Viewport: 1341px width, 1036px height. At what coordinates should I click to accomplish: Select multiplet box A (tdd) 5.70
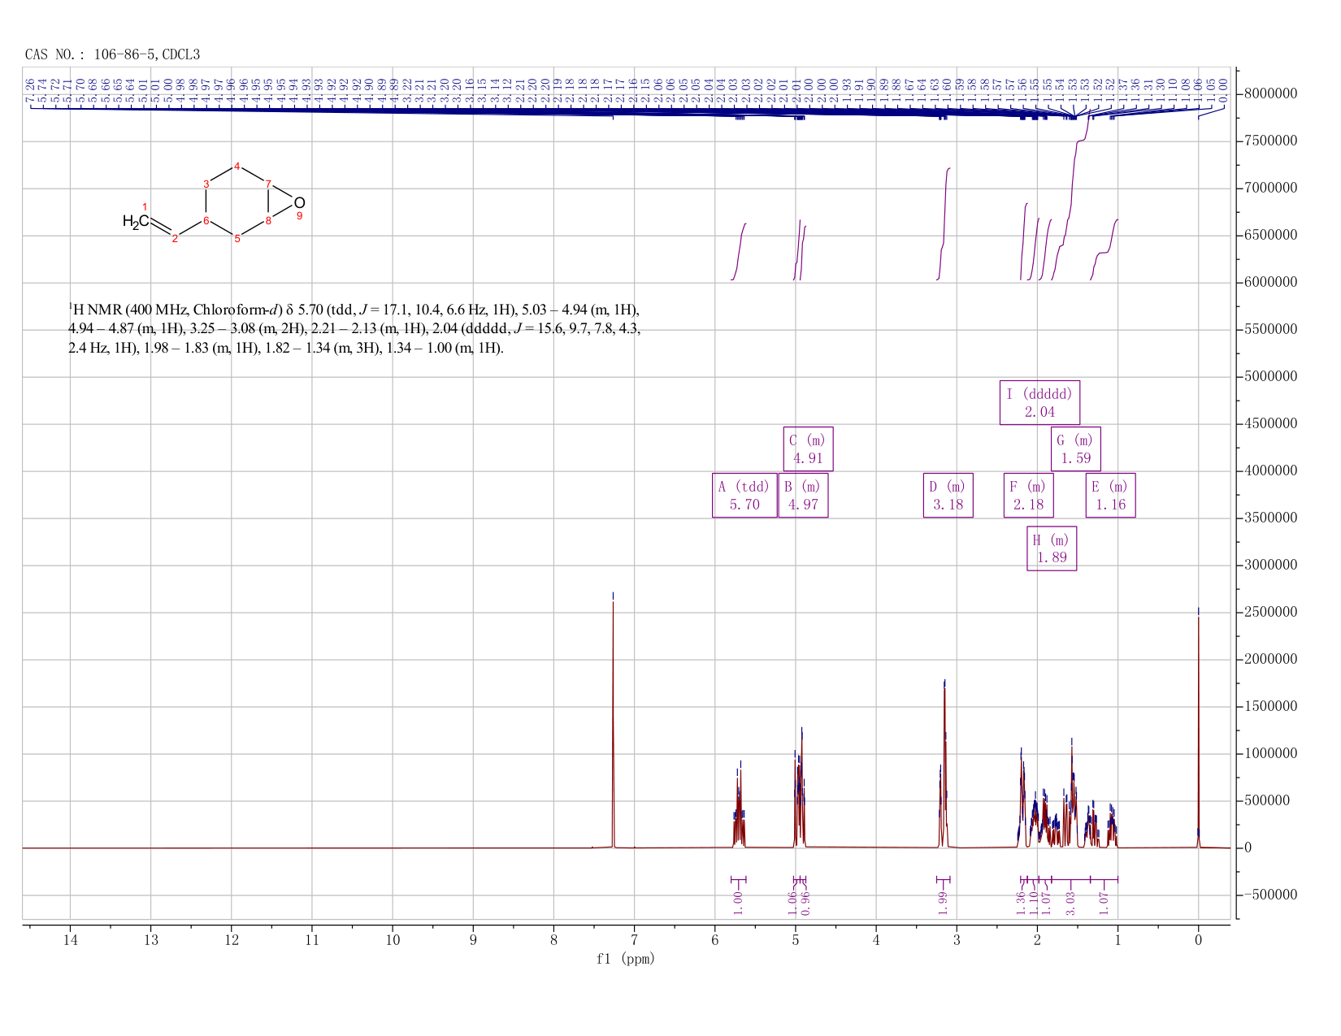pos(744,496)
